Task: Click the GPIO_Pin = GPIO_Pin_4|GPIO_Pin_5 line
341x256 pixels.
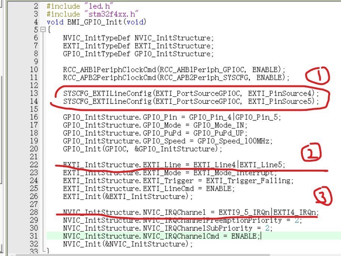Action: click(172, 117)
